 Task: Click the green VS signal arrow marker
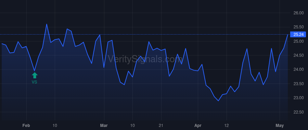coord(35,75)
